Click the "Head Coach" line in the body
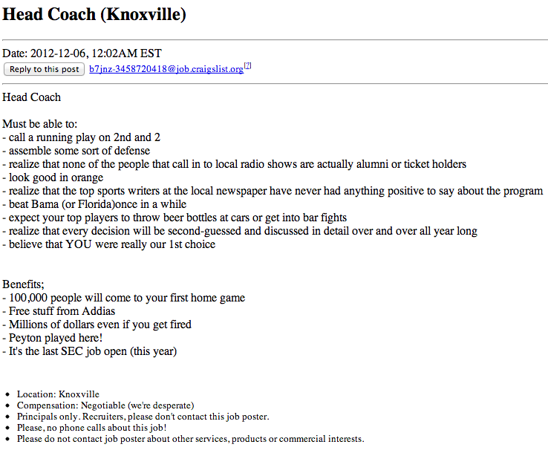 32,97
